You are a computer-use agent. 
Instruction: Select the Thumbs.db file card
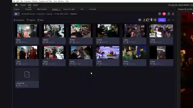click(27, 78)
